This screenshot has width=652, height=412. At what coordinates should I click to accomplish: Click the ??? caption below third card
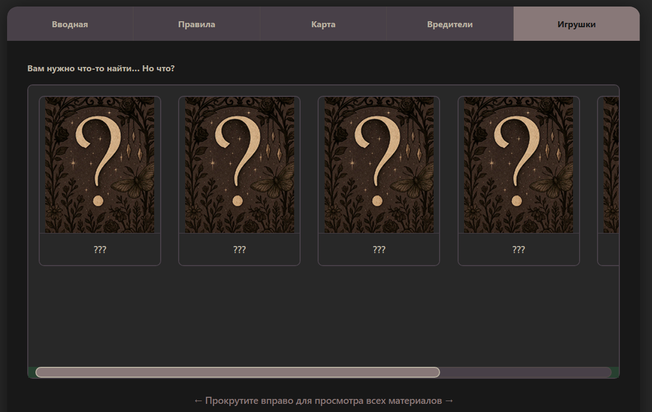click(x=379, y=250)
